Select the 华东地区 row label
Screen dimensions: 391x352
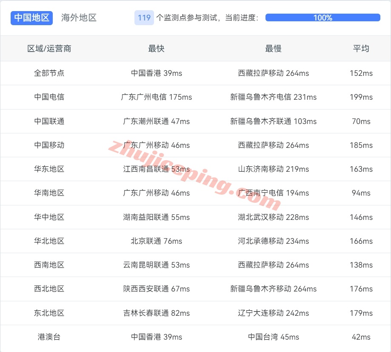pos(49,169)
